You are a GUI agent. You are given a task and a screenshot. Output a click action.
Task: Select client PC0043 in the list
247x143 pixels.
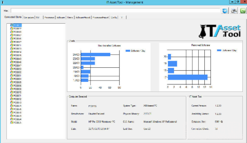tap(16, 59)
